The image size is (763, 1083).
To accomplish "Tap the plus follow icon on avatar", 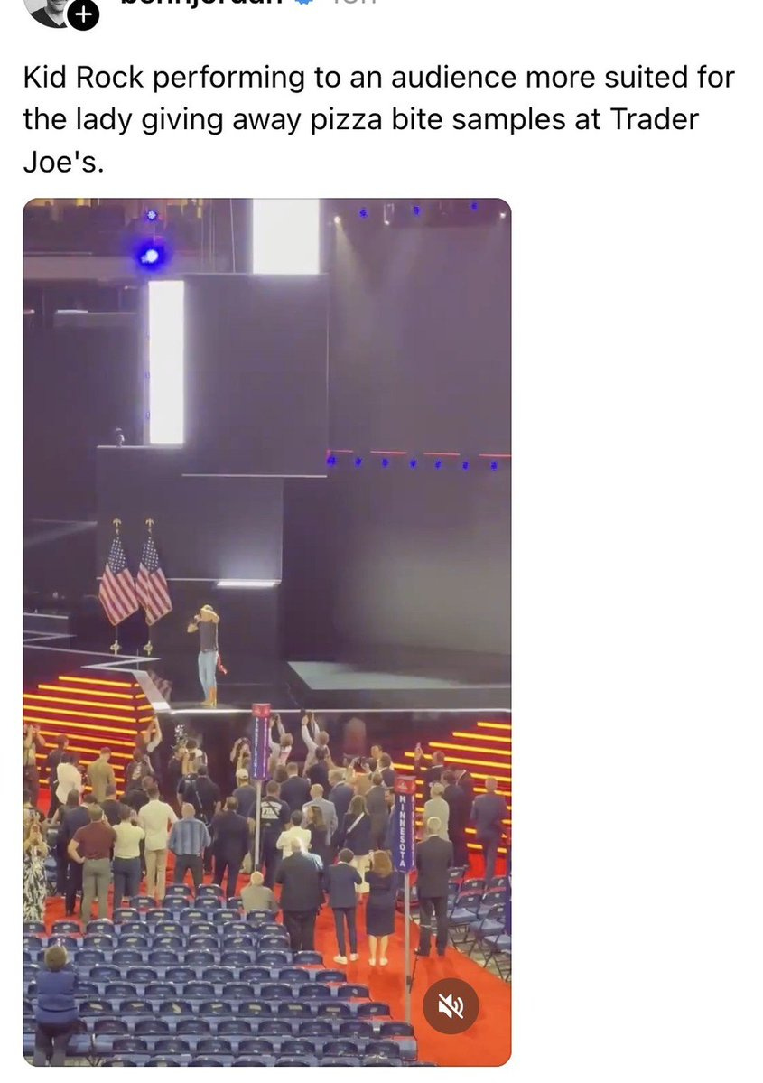I will click(x=84, y=14).
